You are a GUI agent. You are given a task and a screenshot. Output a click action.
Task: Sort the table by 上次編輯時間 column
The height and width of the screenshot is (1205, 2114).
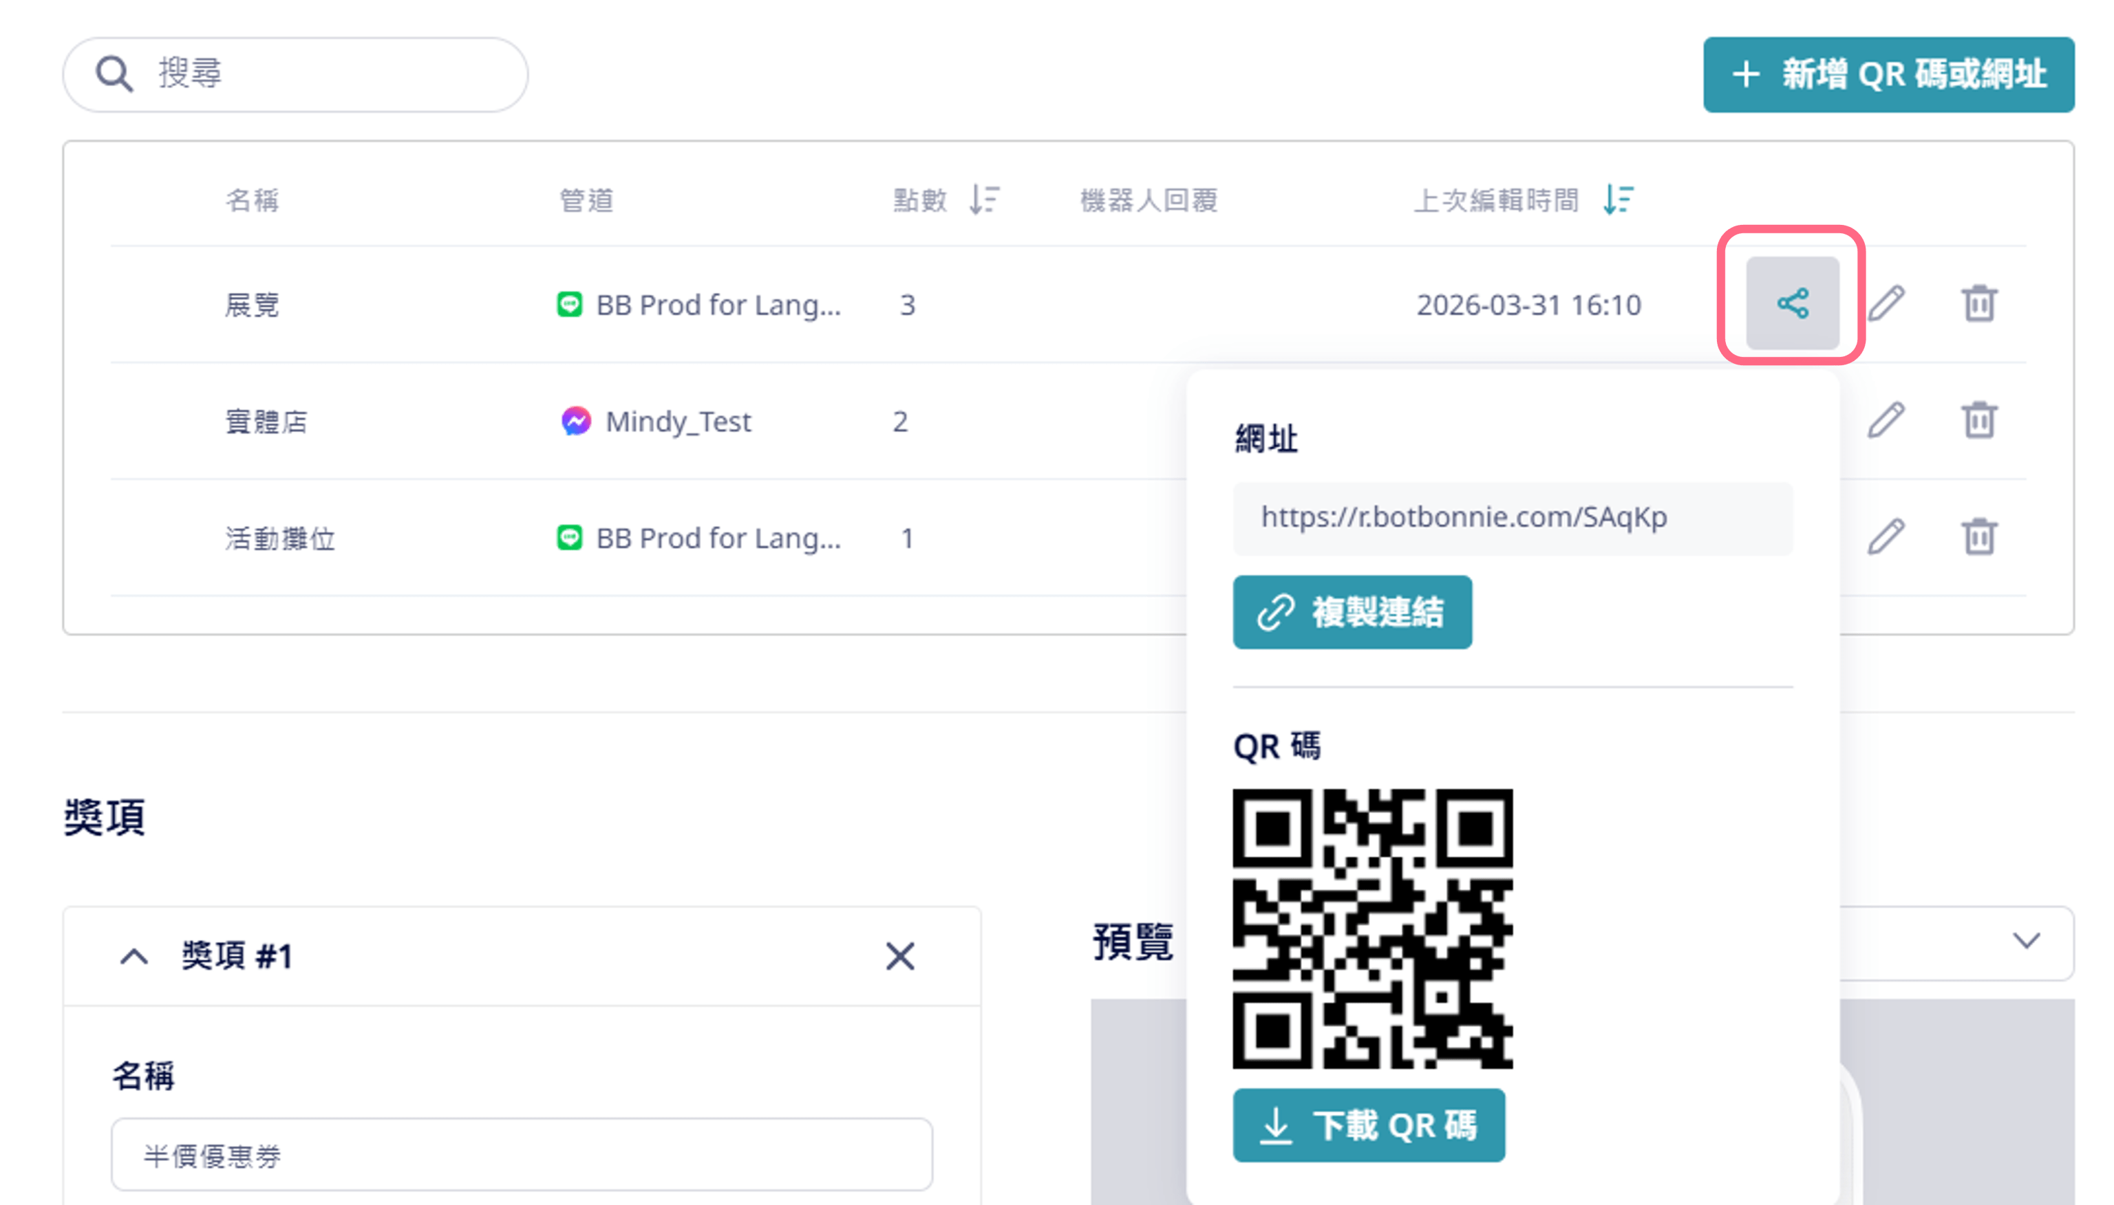[1617, 199]
